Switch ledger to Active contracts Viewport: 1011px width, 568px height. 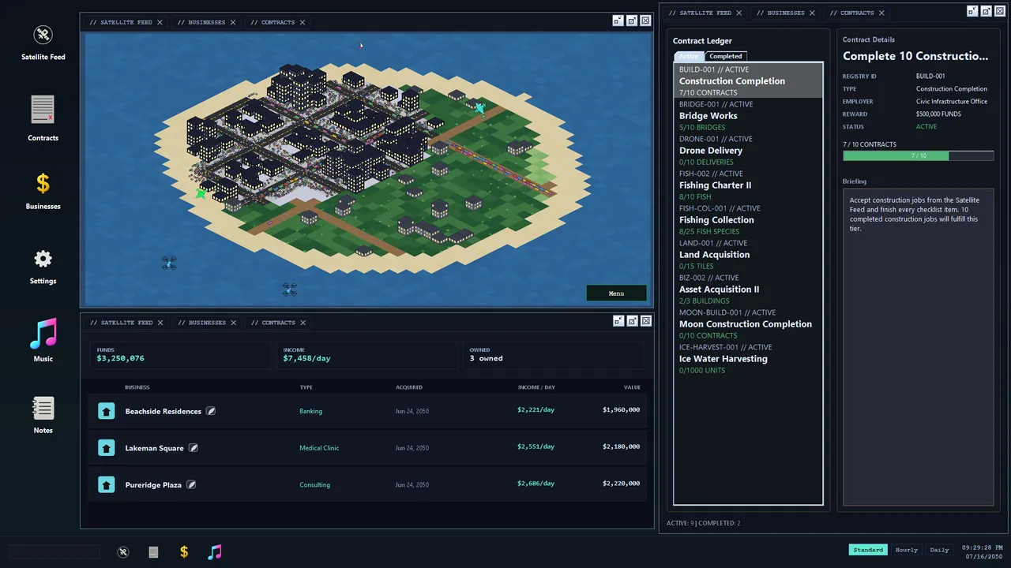(689, 57)
